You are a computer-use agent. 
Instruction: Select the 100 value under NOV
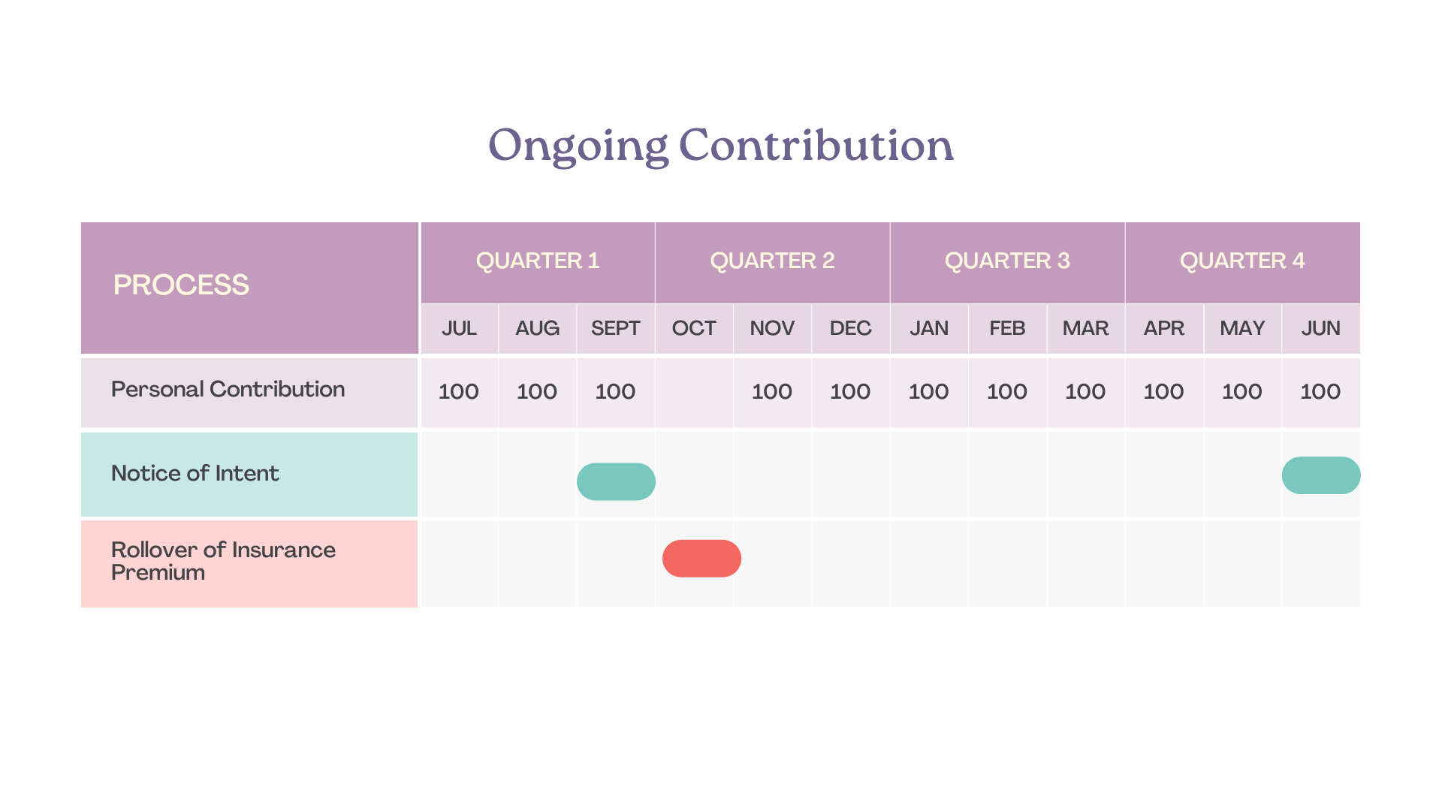(772, 392)
